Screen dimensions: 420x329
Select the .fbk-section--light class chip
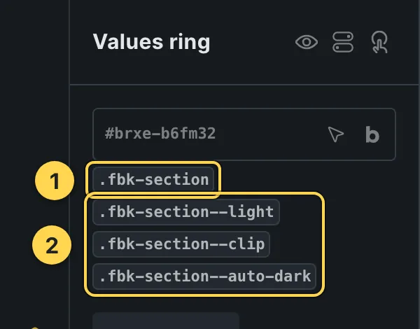click(186, 212)
